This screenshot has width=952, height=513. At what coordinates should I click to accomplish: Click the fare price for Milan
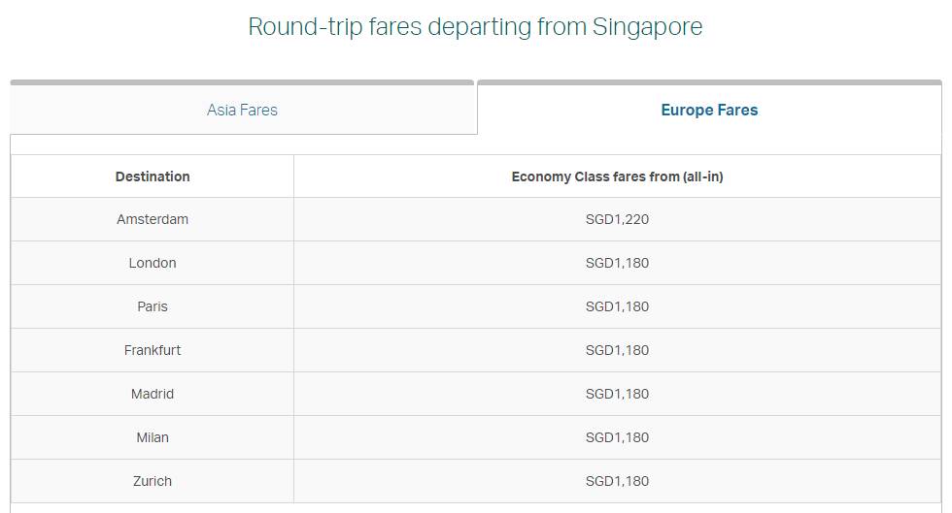(x=617, y=437)
